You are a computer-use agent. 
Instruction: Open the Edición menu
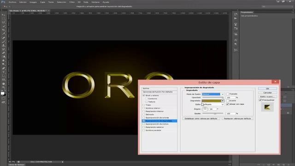23,2
